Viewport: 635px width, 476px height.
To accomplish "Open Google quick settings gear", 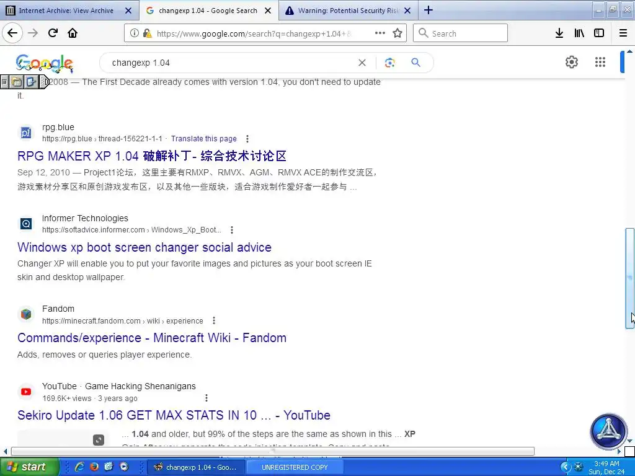I will (571, 62).
